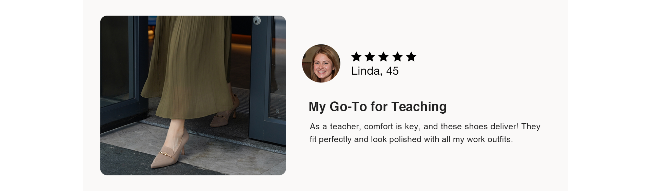
Task: Select the fifth (last) rating star
Action: click(x=411, y=57)
